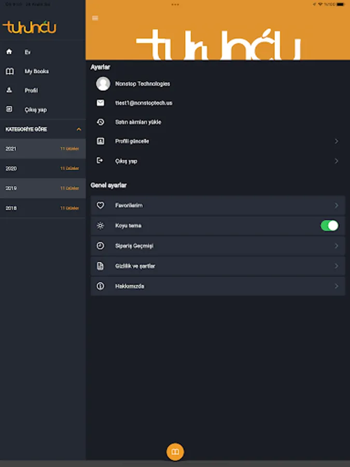Click Çıkış yap in settings list
Viewport: 350px width, 467px height.
click(x=126, y=161)
